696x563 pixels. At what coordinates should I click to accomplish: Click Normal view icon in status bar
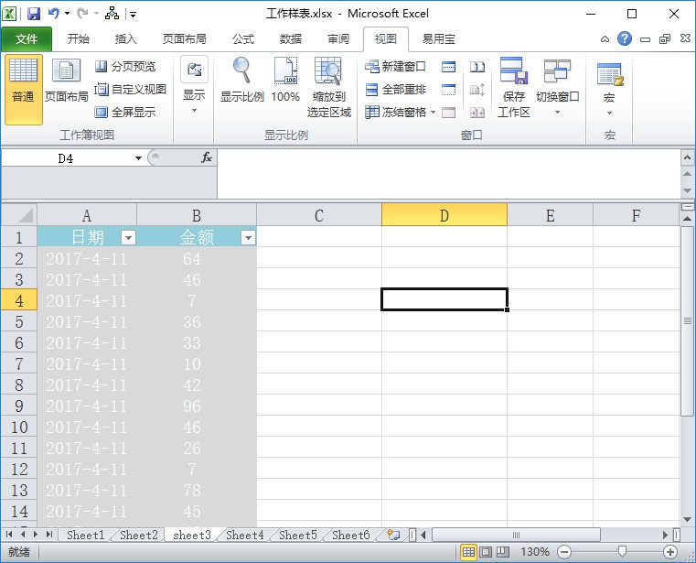coord(468,552)
